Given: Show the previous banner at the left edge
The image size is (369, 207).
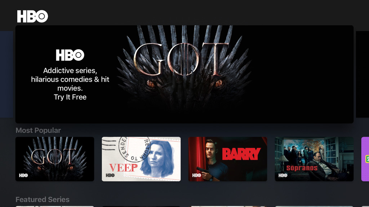Looking at the screenshot, I should click(x=6, y=74).
